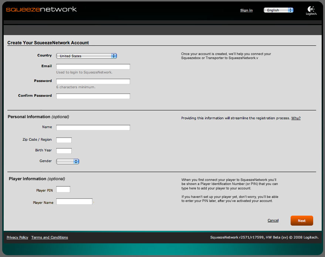Open the English language dropdown
Image resolution: width=325 pixels, height=257 pixels.
[278, 10]
